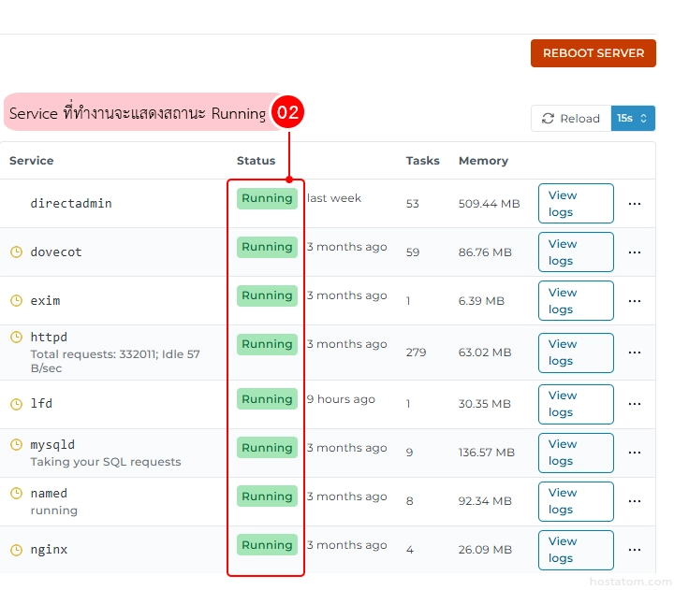Screen dimensions: 674x590
Task: Select the exim service name
Action: [45, 300]
